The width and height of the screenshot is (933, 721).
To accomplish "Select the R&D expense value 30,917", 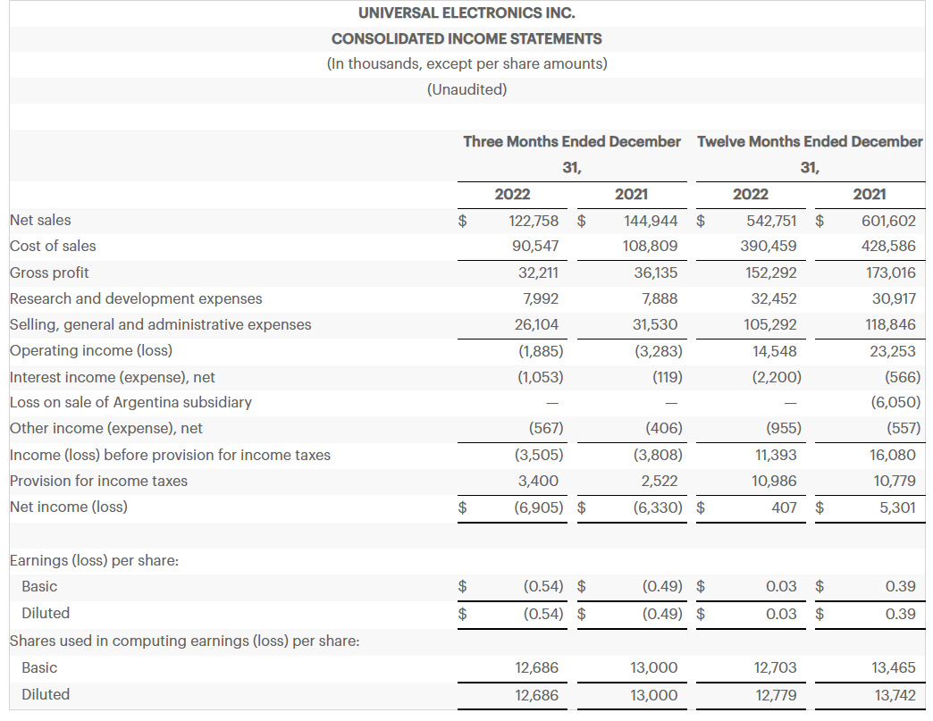I will (x=895, y=298).
